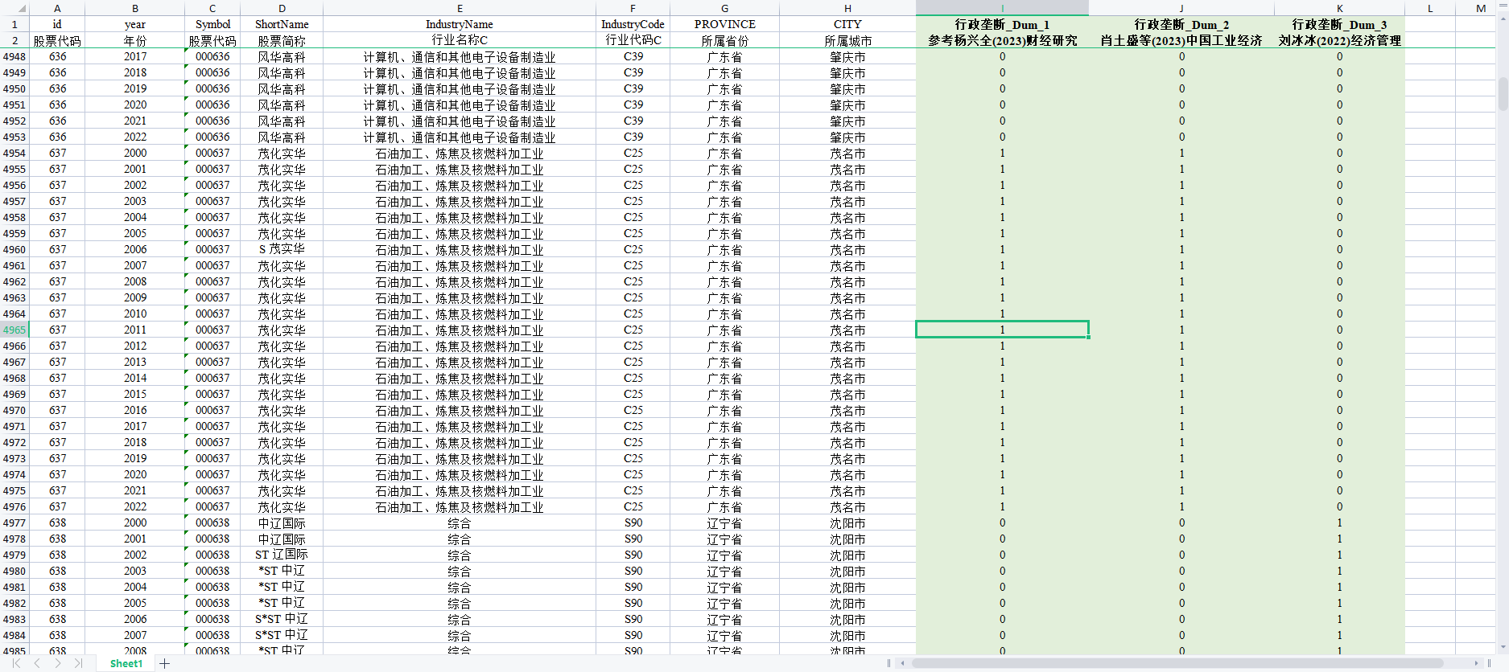The height and width of the screenshot is (672, 1509).
Task: Click the '所属省份' cell
Action: (x=724, y=40)
